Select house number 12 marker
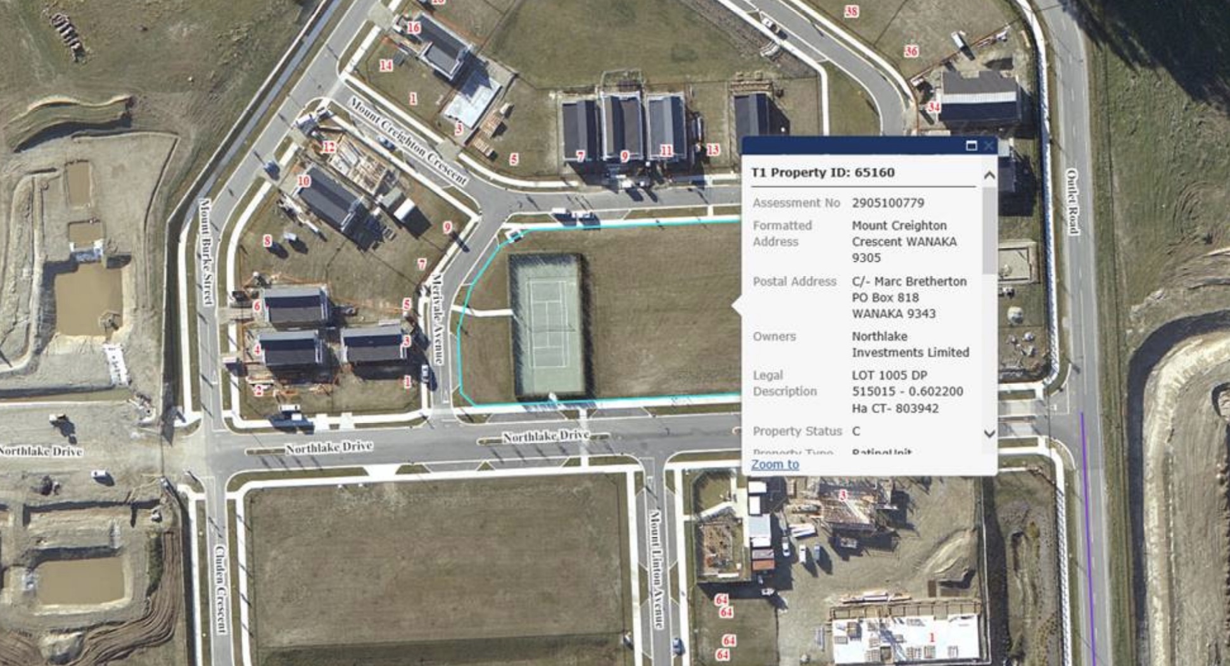1230x666 pixels. pyautogui.click(x=328, y=148)
